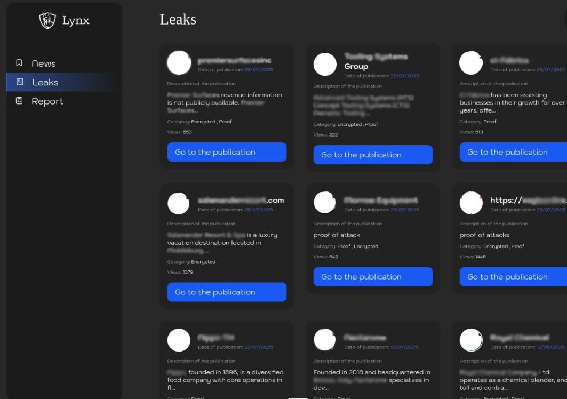Go to publication with 1379 views

pyautogui.click(x=227, y=292)
